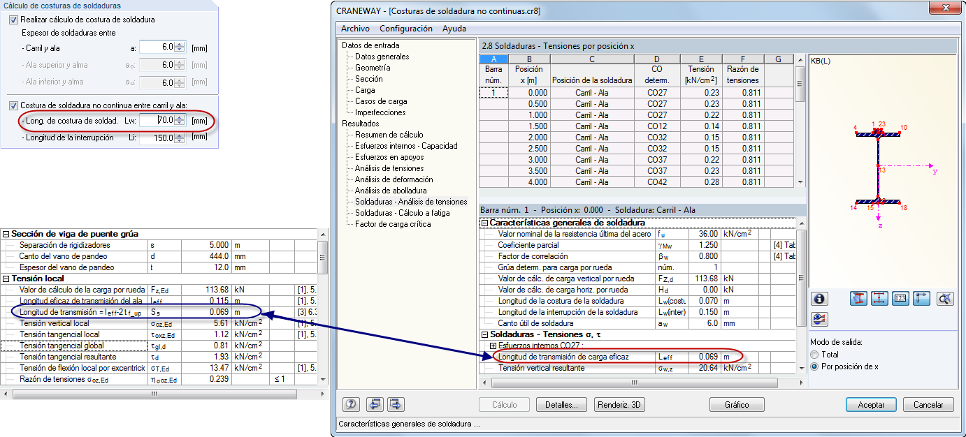Open 'Análisis de deformación' item
Viewport: 966px width, 437px height.
click(394, 179)
